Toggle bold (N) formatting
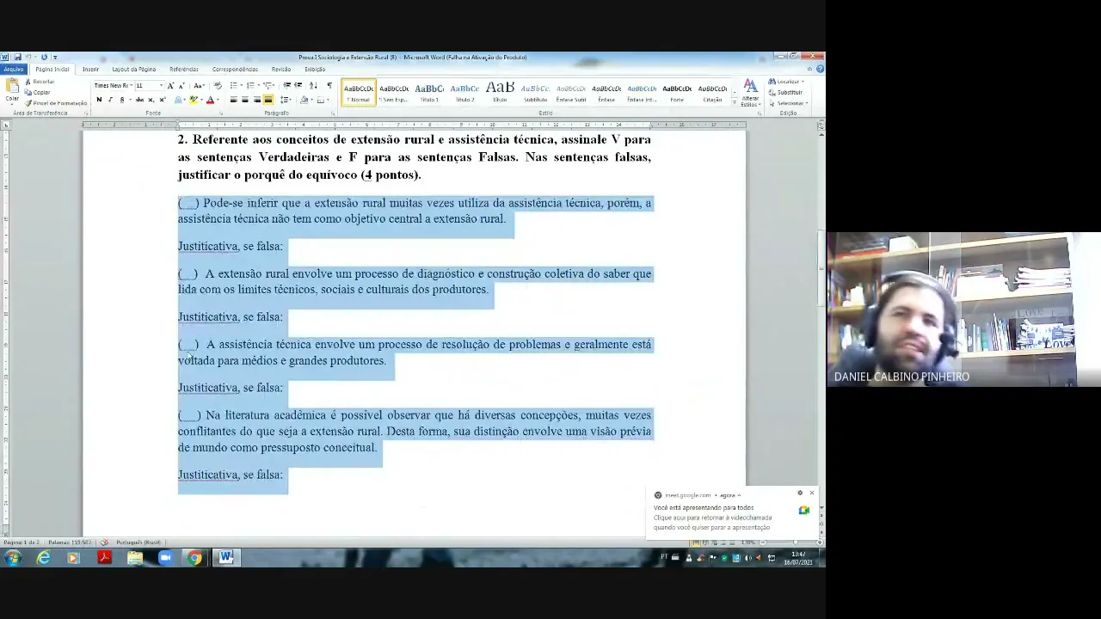The height and width of the screenshot is (619, 1101). tap(99, 100)
